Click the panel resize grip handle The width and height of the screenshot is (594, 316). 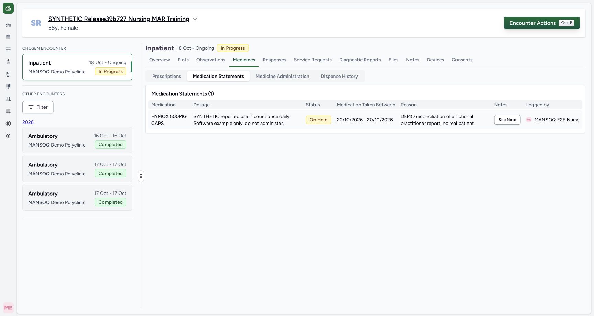pyautogui.click(x=141, y=176)
